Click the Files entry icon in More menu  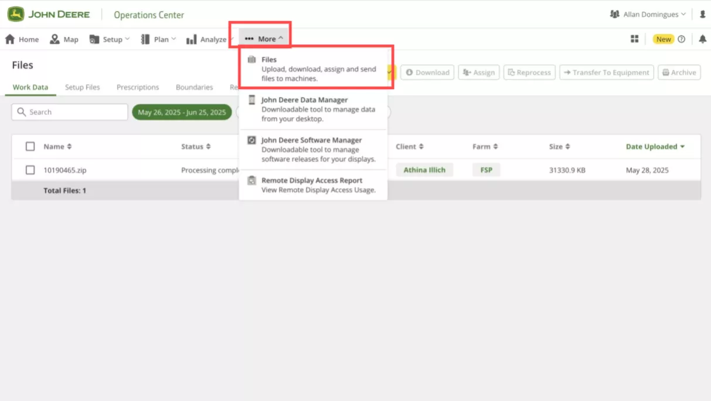click(251, 60)
